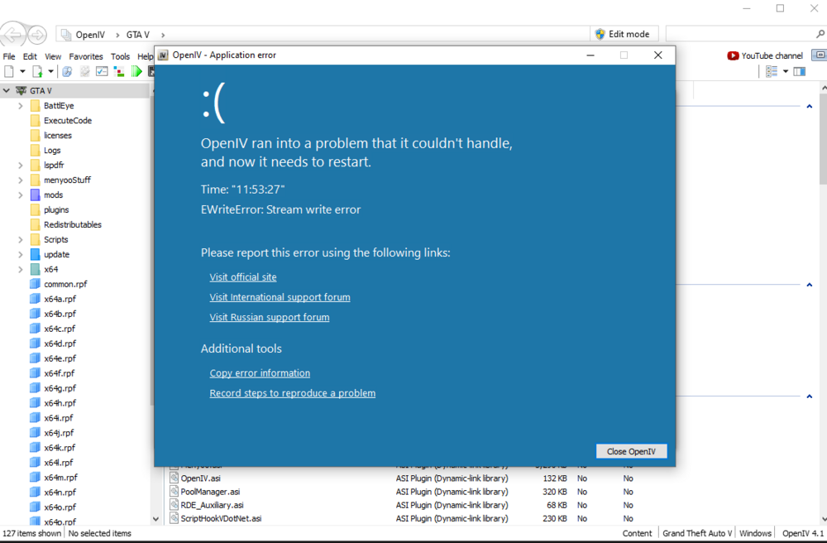Click the import file icon with green arrow
The image size is (827, 543).
click(36, 71)
